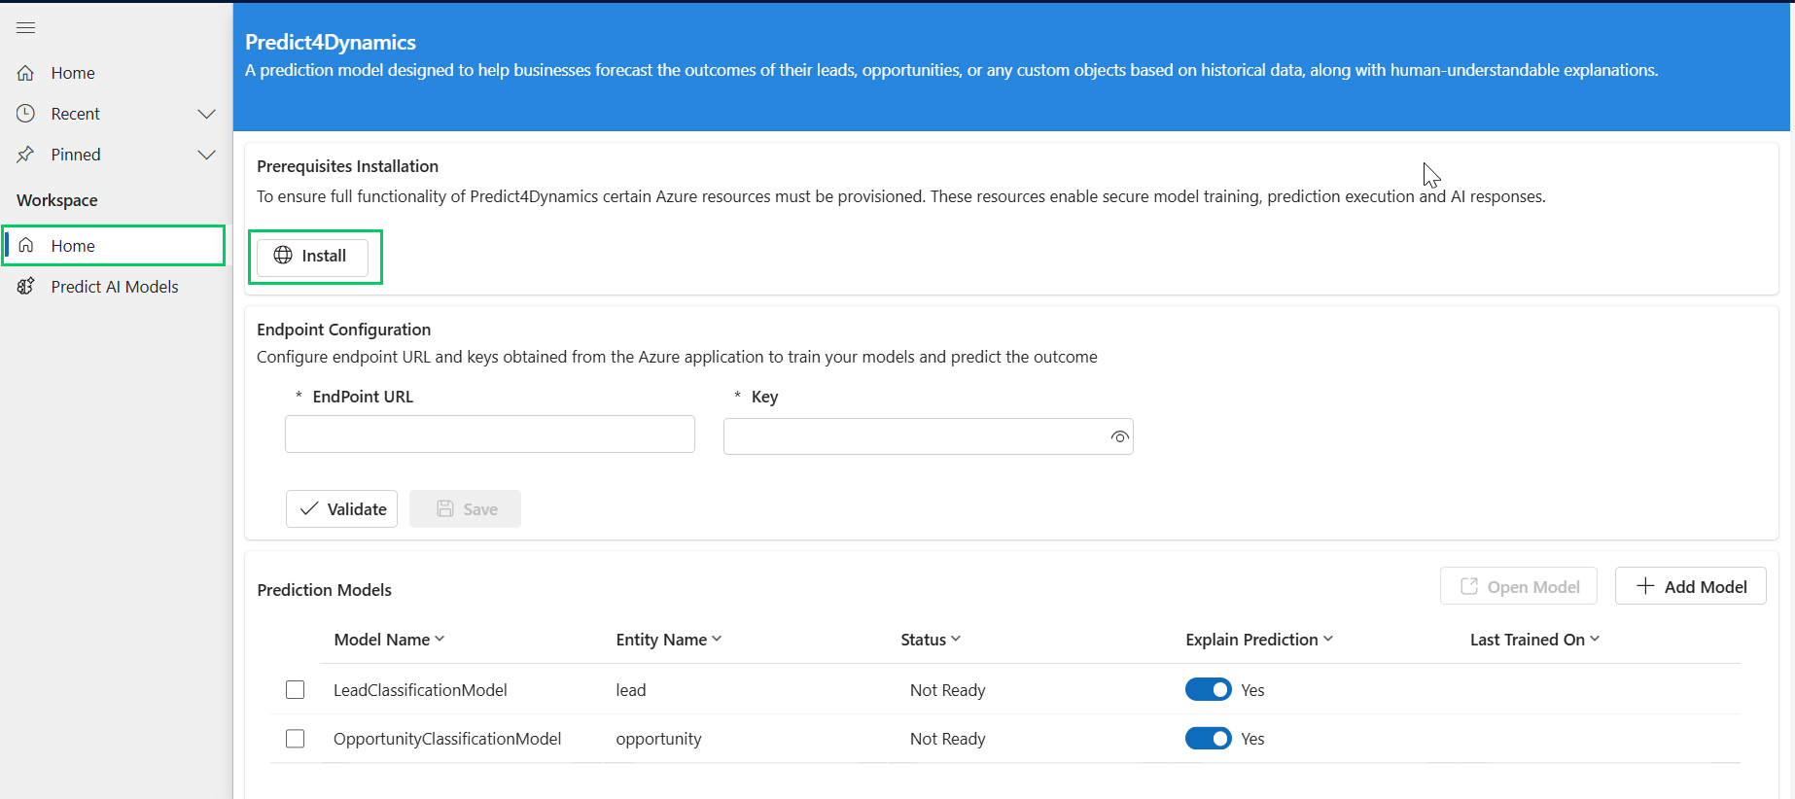Image resolution: width=1795 pixels, height=799 pixels.
Task: Check the OpportunityClassificationModel checkbox
Action: (296, 739)
